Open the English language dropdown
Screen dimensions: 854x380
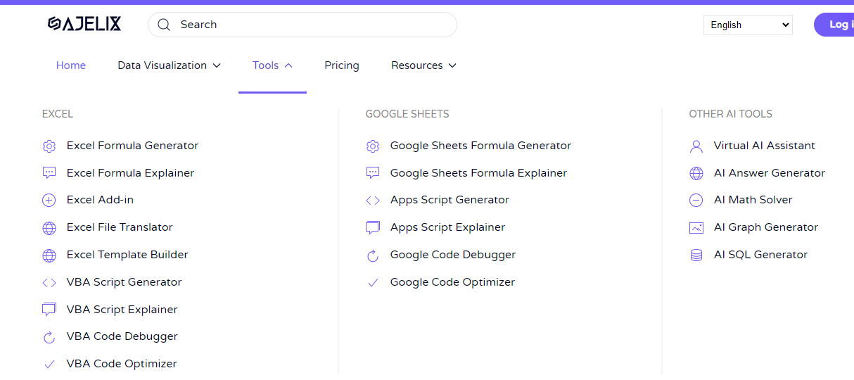point(748,25)
